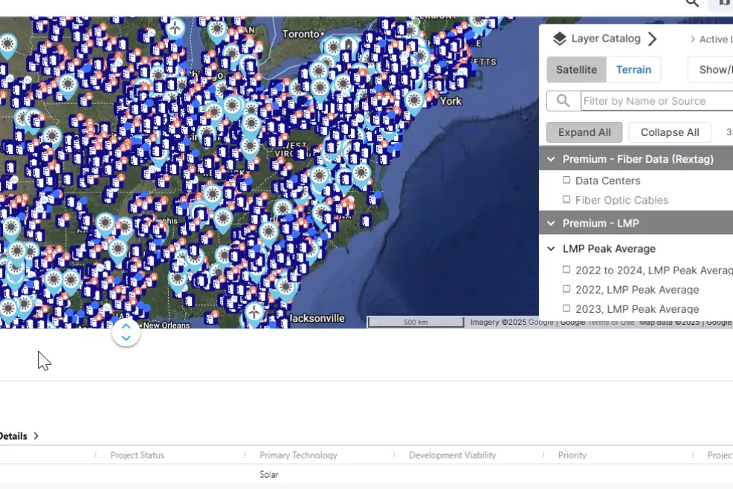The height and width of the screenshot is (489, 733).
Task: Sort by Priority column header
Action: pos(572,456)
